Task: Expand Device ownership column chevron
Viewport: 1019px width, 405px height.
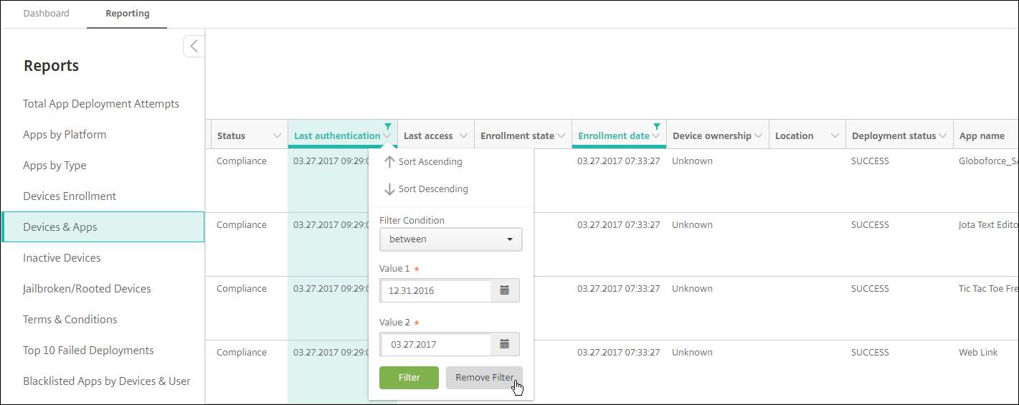Action: pos(758,136)
